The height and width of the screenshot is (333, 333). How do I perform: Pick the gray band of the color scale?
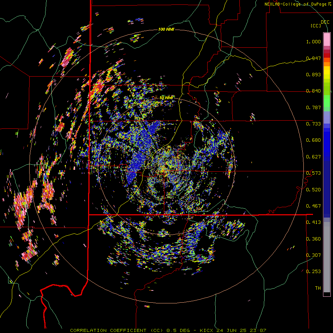point(327,257)
